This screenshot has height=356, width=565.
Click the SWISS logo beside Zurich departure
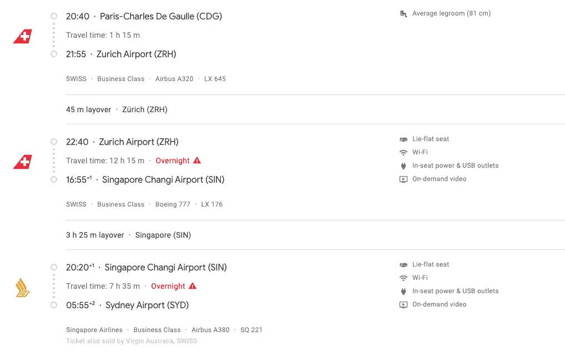[23, 162]
